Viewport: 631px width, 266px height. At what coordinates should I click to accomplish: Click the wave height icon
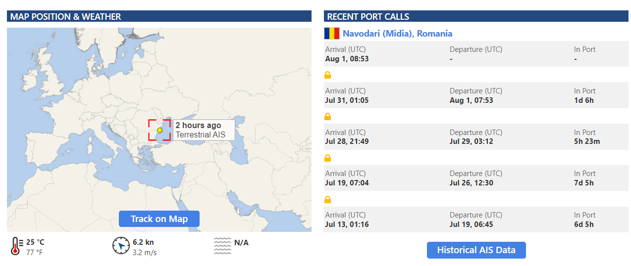point(222,246)
